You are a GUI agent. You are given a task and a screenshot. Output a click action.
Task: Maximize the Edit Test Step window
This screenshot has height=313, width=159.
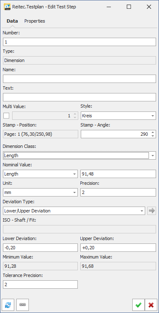(129, 7)
